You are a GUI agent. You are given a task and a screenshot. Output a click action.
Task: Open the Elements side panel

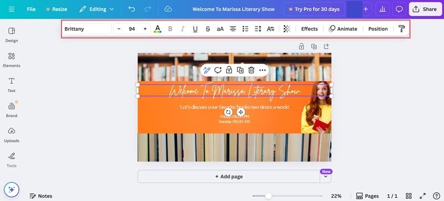click(x=12, y=60)
